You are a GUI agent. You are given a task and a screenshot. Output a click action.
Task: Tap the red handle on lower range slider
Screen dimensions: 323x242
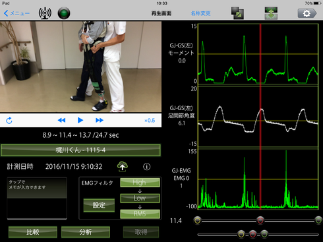pyautogui.click(x=252, y=234)
